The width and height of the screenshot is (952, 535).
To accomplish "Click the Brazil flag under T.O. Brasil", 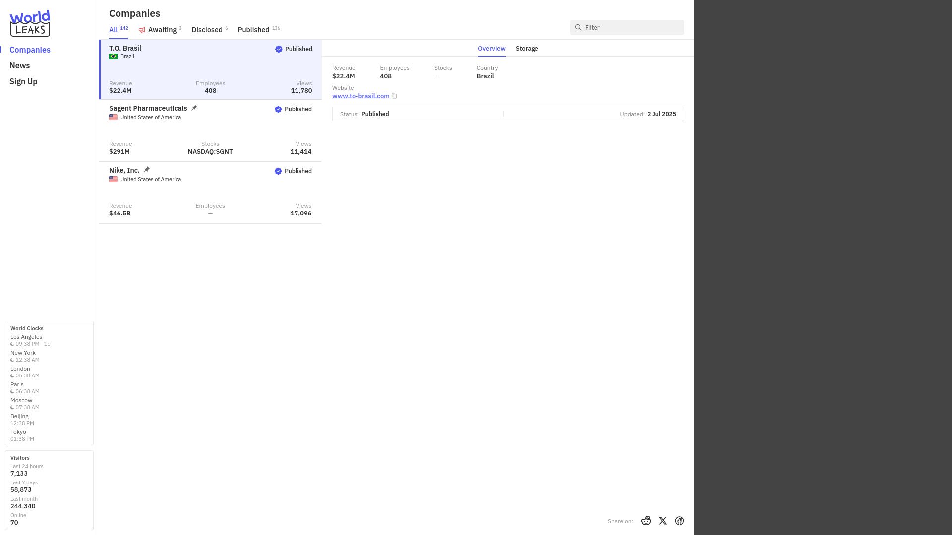I will (x=113, y=56).
